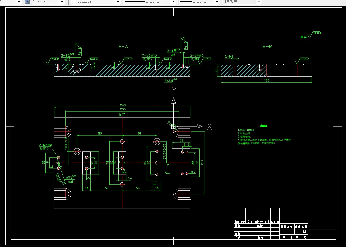Click the dimension style icon beside Standard

tap(27, 2)
